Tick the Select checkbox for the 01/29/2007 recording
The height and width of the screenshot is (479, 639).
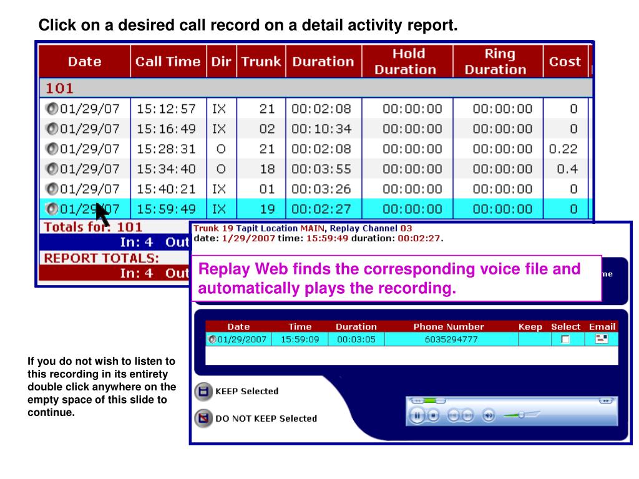click(x=565, y=339)
